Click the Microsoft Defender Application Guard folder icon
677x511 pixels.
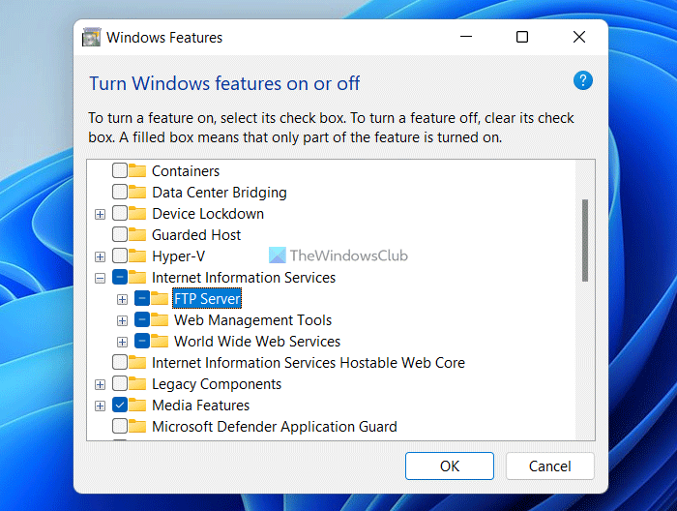[x=137, y=426]
